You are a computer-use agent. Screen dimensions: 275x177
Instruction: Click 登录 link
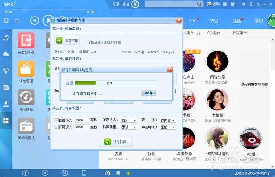[x=116, y=4]
